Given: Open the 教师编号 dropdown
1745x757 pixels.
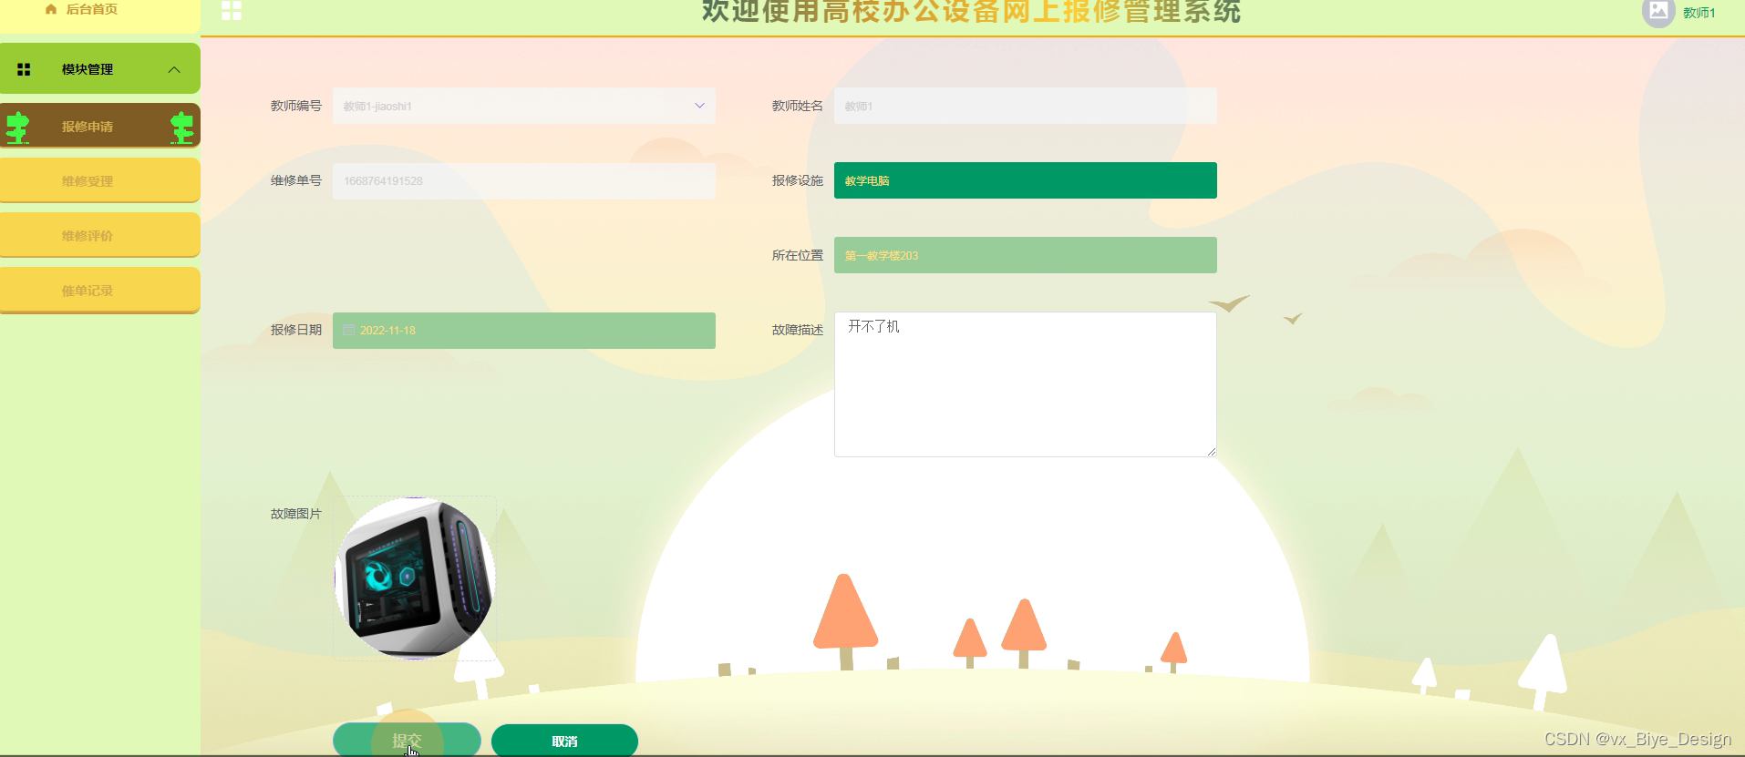Looking at the screenshot, I should 524,106.
